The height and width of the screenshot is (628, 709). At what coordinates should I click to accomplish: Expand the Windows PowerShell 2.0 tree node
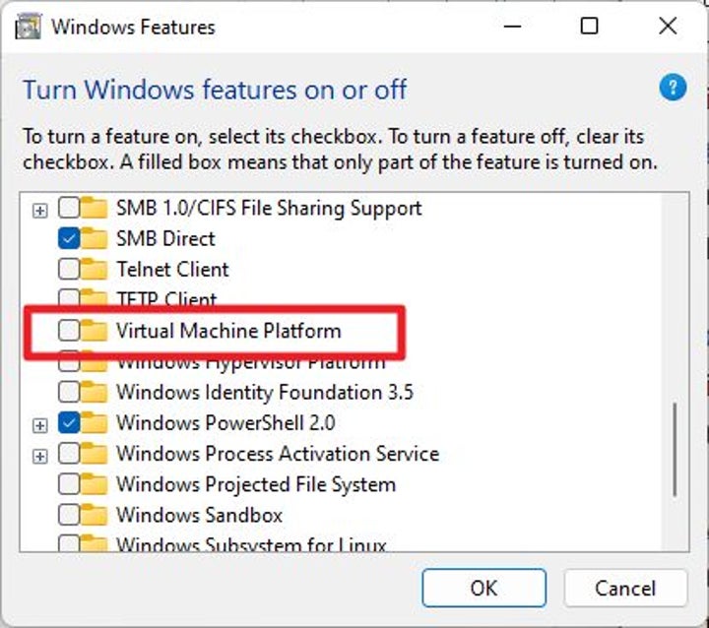click(39, 424)
